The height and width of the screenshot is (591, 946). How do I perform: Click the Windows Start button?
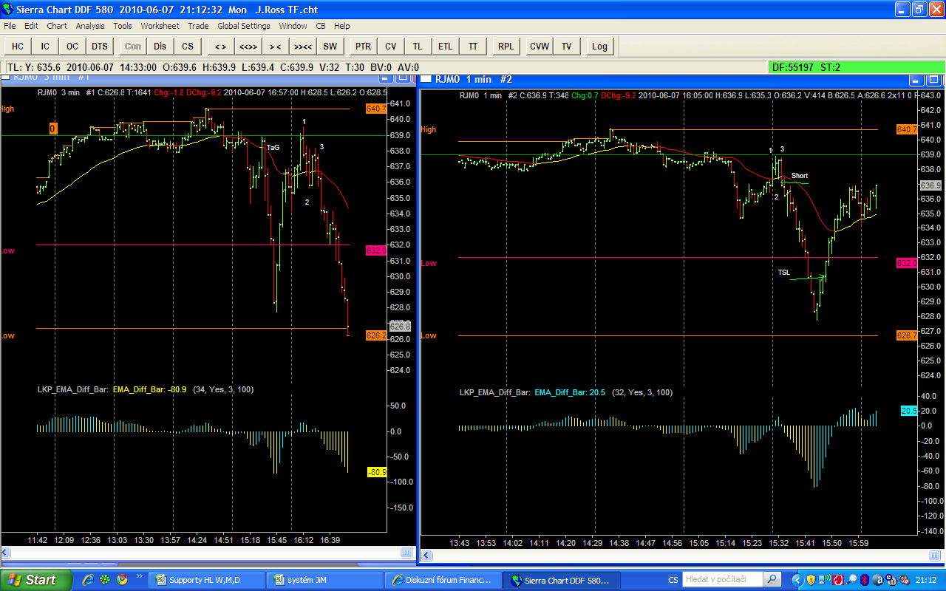[x=35, y=580]
